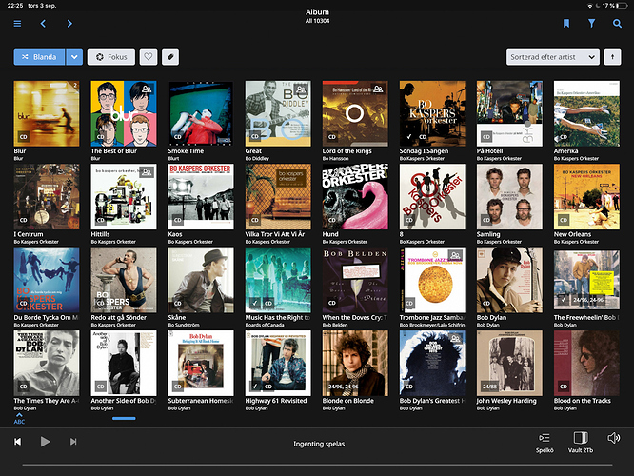Screen dimensions: 634x476
Task: Open the search magnifier
Action: coord(617,24)
